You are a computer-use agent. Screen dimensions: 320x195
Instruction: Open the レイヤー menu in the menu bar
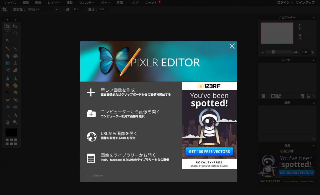tap(54, 3)
